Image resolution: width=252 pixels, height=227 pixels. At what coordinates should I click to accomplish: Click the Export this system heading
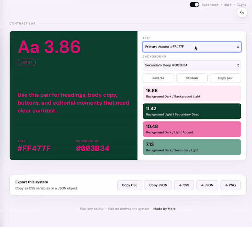32,182
